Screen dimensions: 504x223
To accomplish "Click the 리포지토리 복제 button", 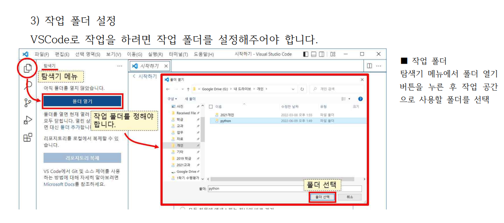I will click(82, 158).
